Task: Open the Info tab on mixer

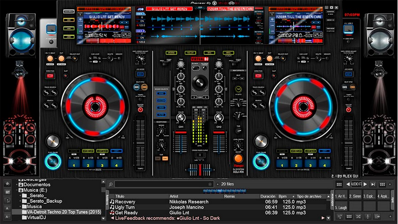Action: tap(209, 53)
